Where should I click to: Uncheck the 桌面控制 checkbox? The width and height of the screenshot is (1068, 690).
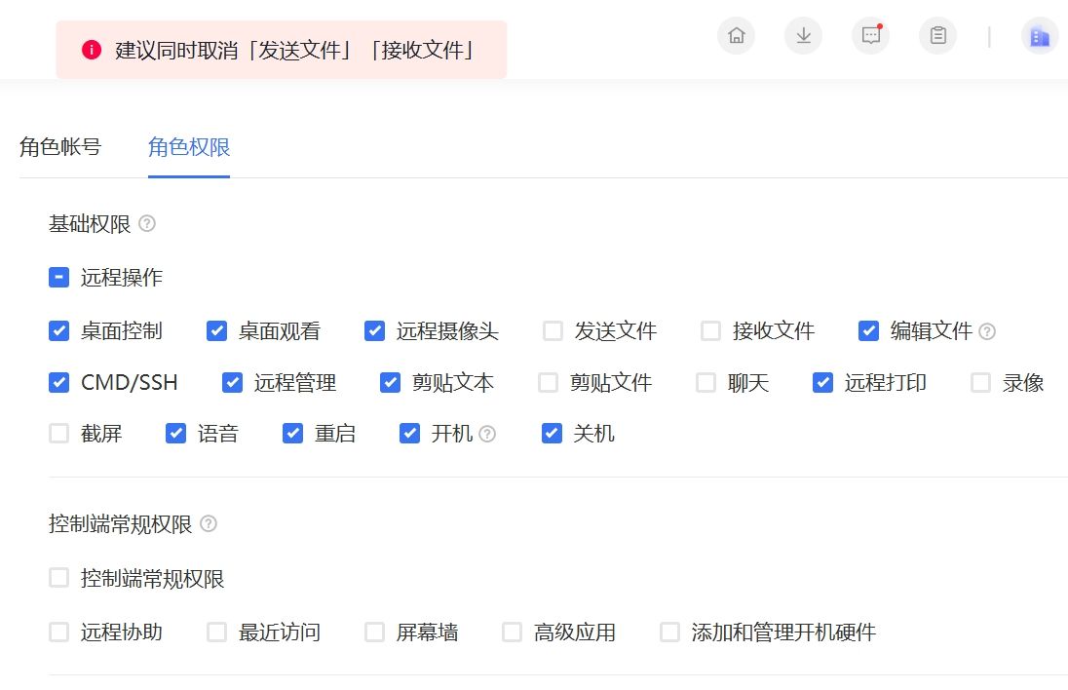tap(59, 331)
